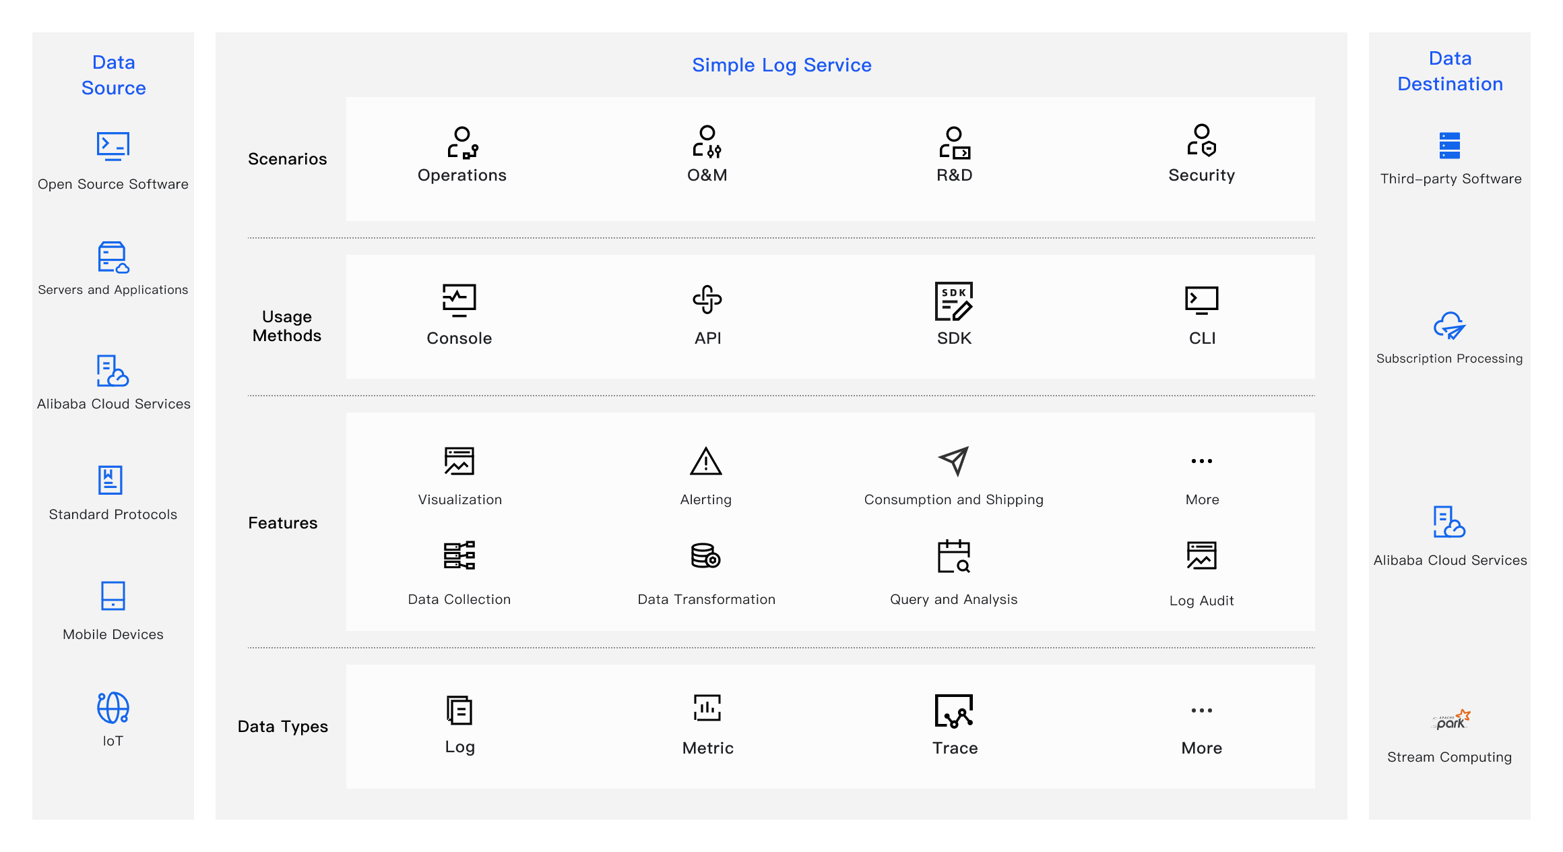
Task: Click the Visualization text label
Action: pos(459,500)
